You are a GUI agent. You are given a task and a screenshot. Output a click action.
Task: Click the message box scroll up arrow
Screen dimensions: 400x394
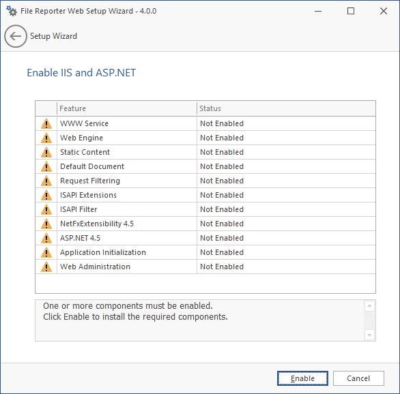click(x=369, y=305)
